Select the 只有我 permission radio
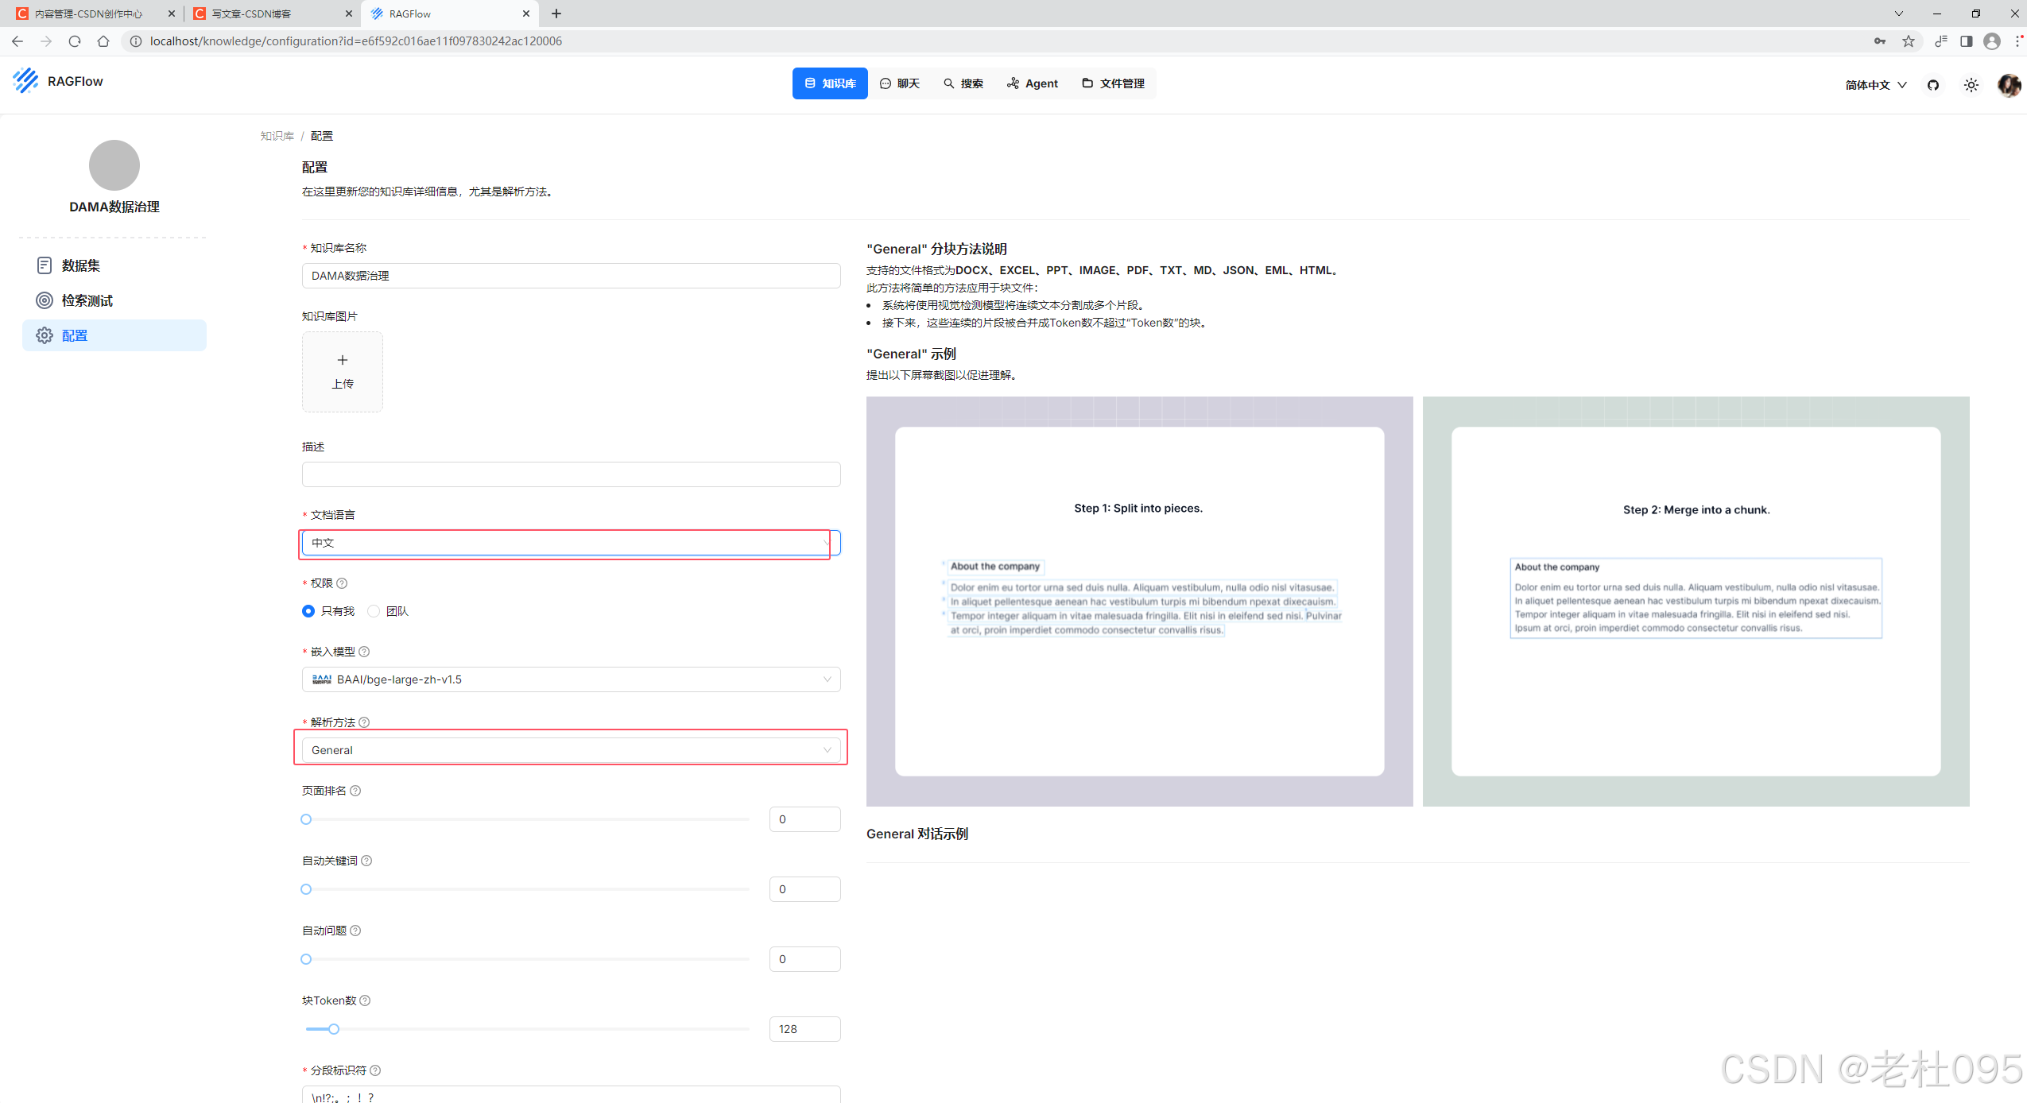 (x=308, y=611)
